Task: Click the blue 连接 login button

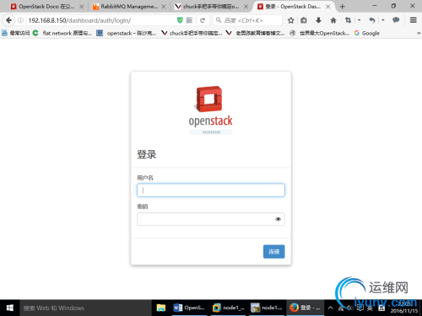Action: [x=273, y=251]
